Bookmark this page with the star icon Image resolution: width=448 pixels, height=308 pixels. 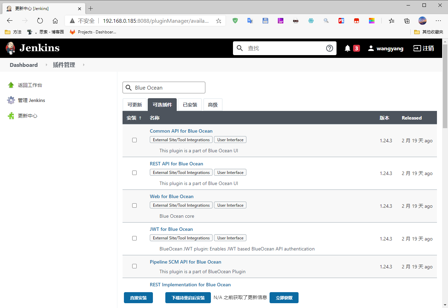point(218,21)
